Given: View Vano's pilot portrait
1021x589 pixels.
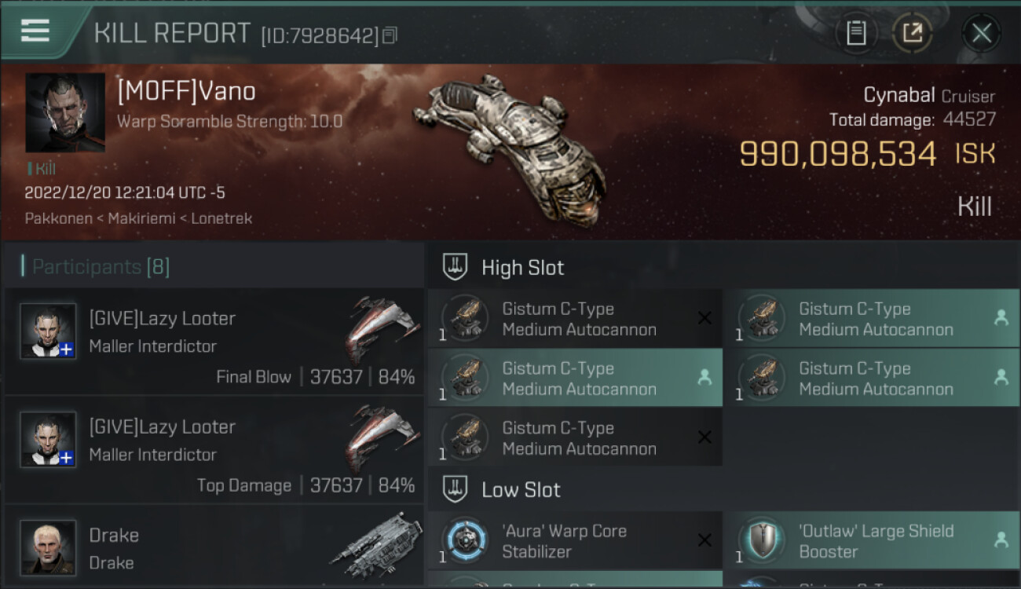Looking at the screenshot, I should tap(65, 112).
